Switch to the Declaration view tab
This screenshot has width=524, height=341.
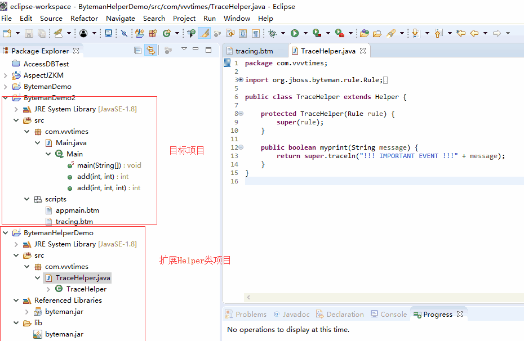340,315
